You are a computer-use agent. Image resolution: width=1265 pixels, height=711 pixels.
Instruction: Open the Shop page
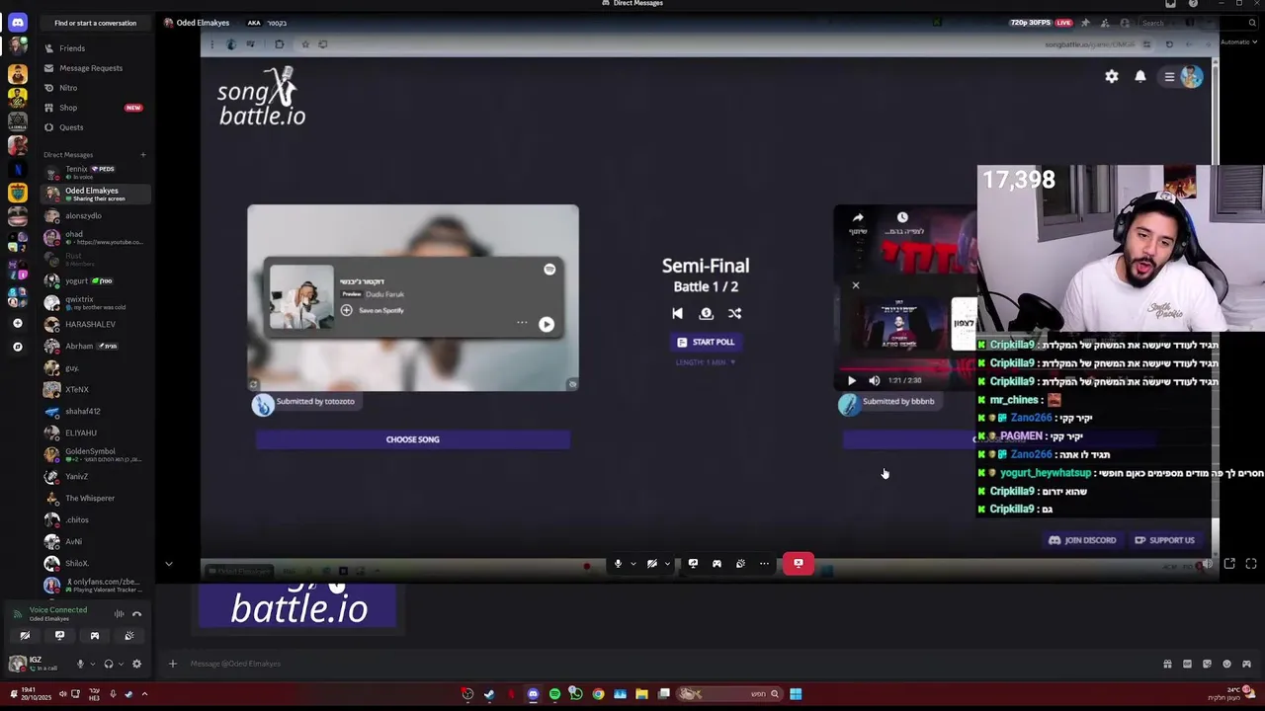pos(95,108)
